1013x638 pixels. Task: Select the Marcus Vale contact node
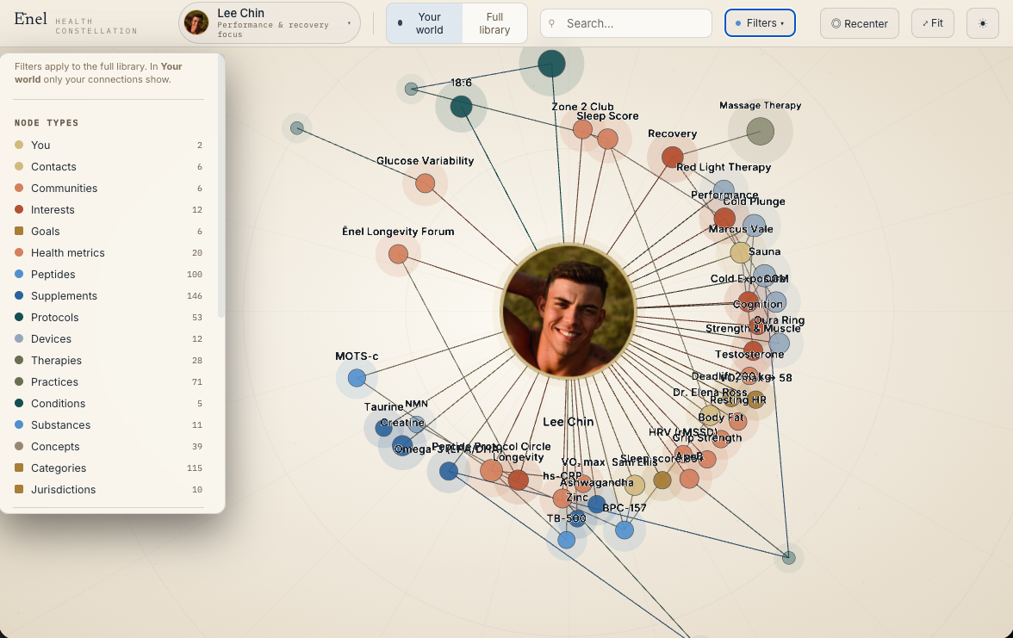[741, 252]
